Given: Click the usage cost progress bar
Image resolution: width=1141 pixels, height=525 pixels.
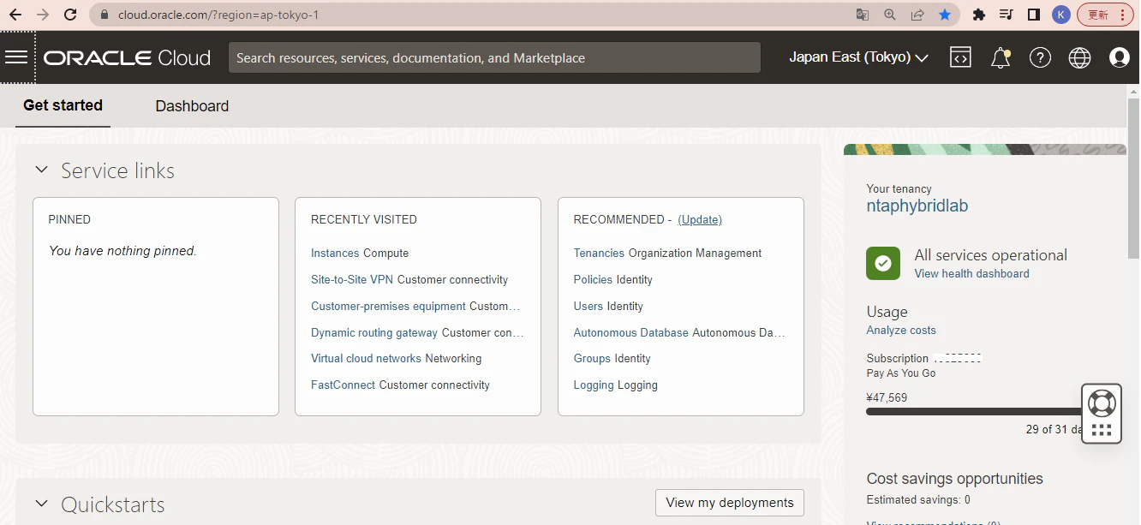Looking at the screenshot, I should pos(976,412).
